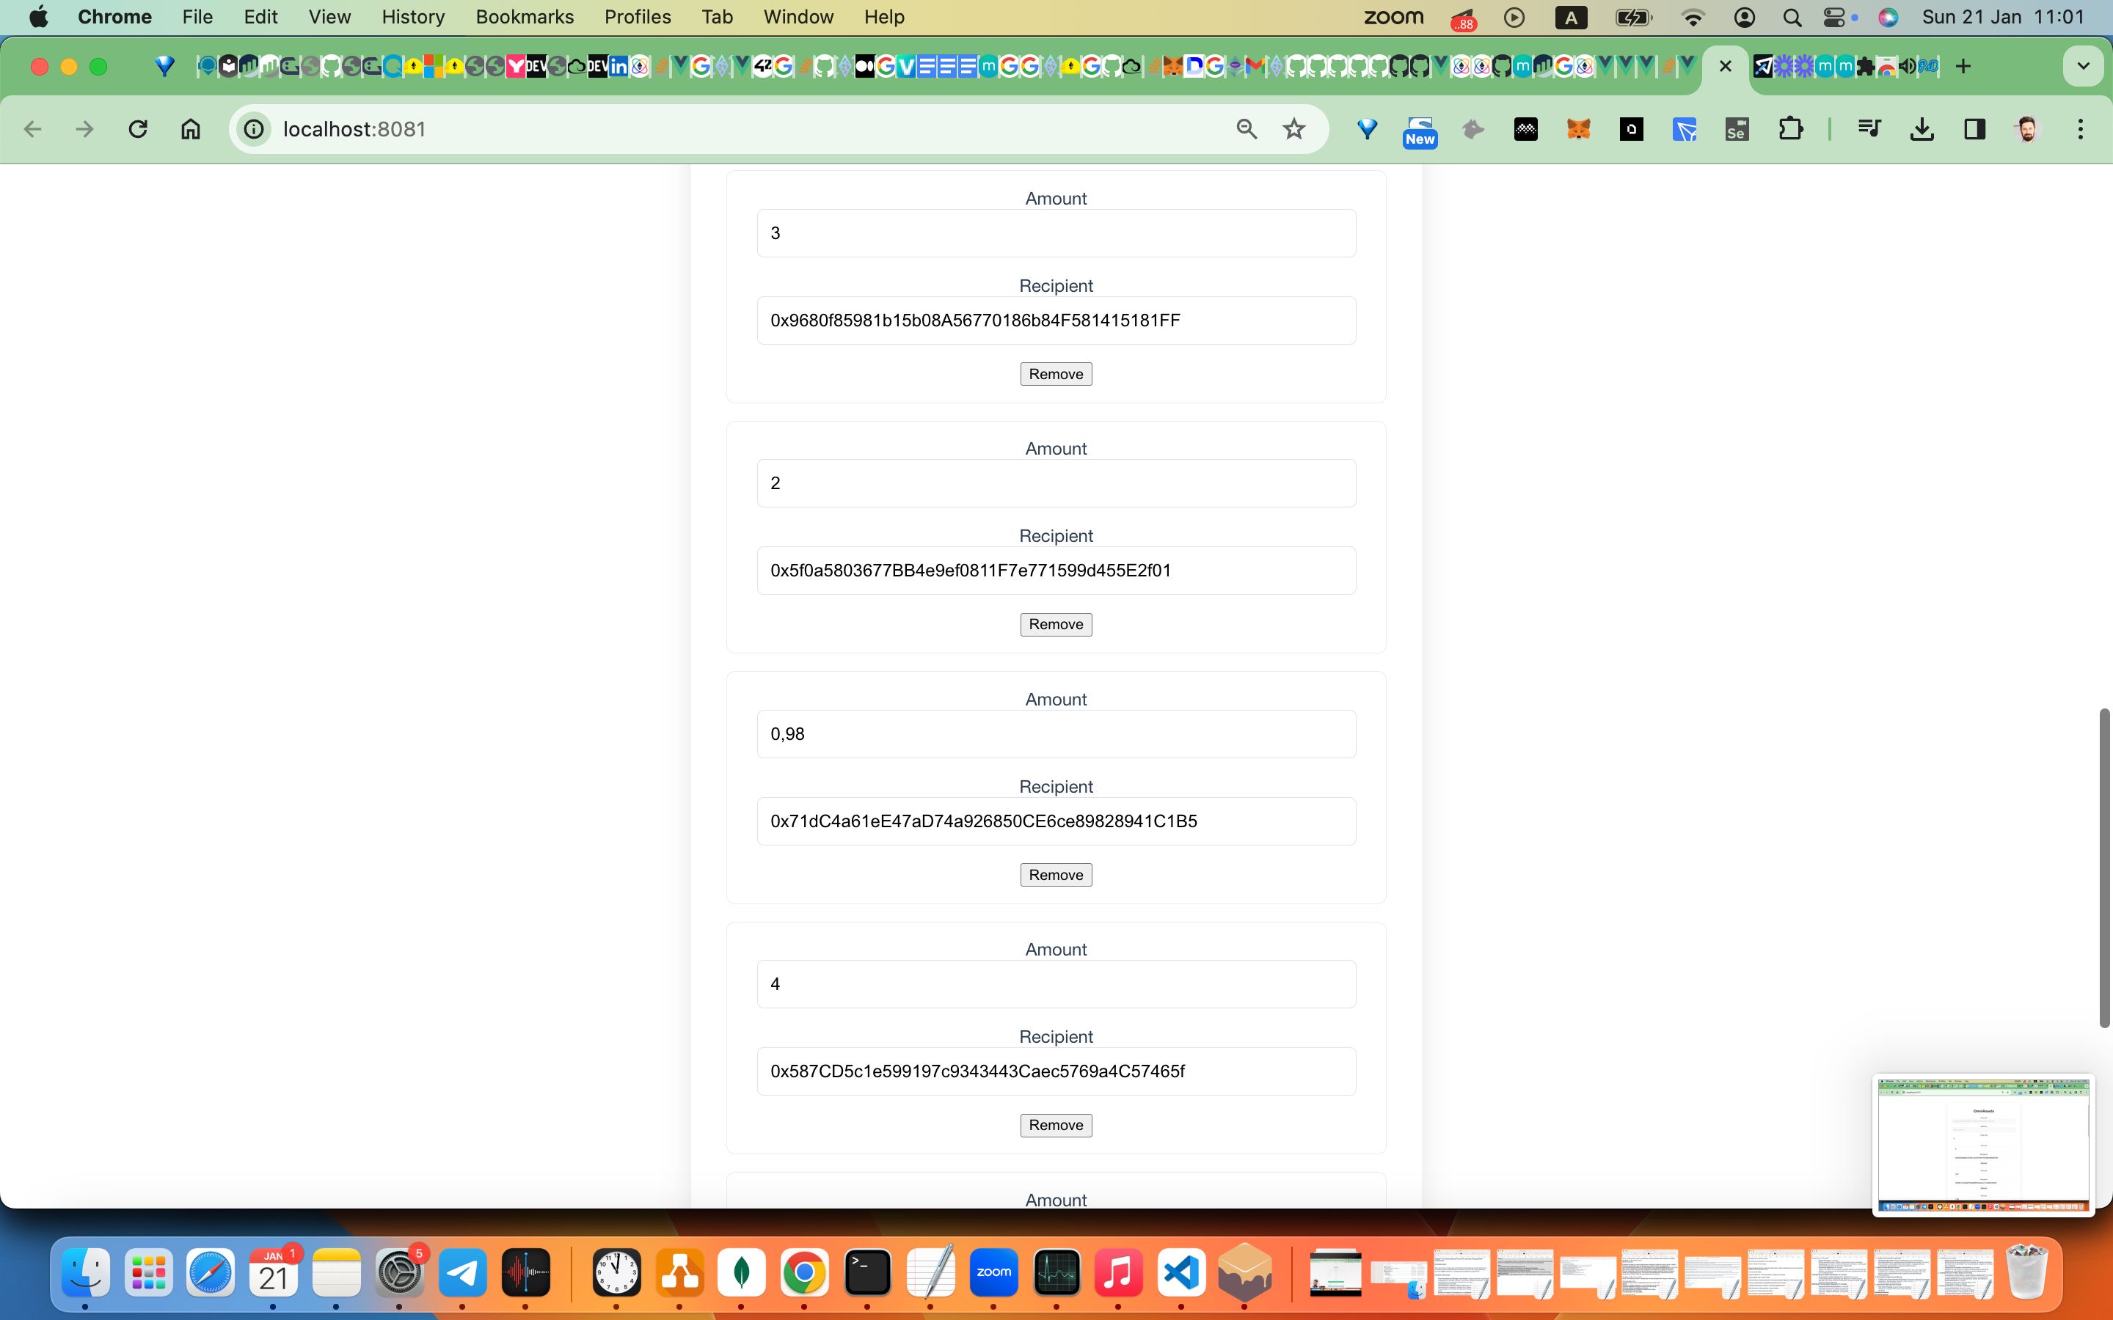Edit the amount field showing 0,98
This screenshot has width=2113, height=1320.
pos(1056,733)
